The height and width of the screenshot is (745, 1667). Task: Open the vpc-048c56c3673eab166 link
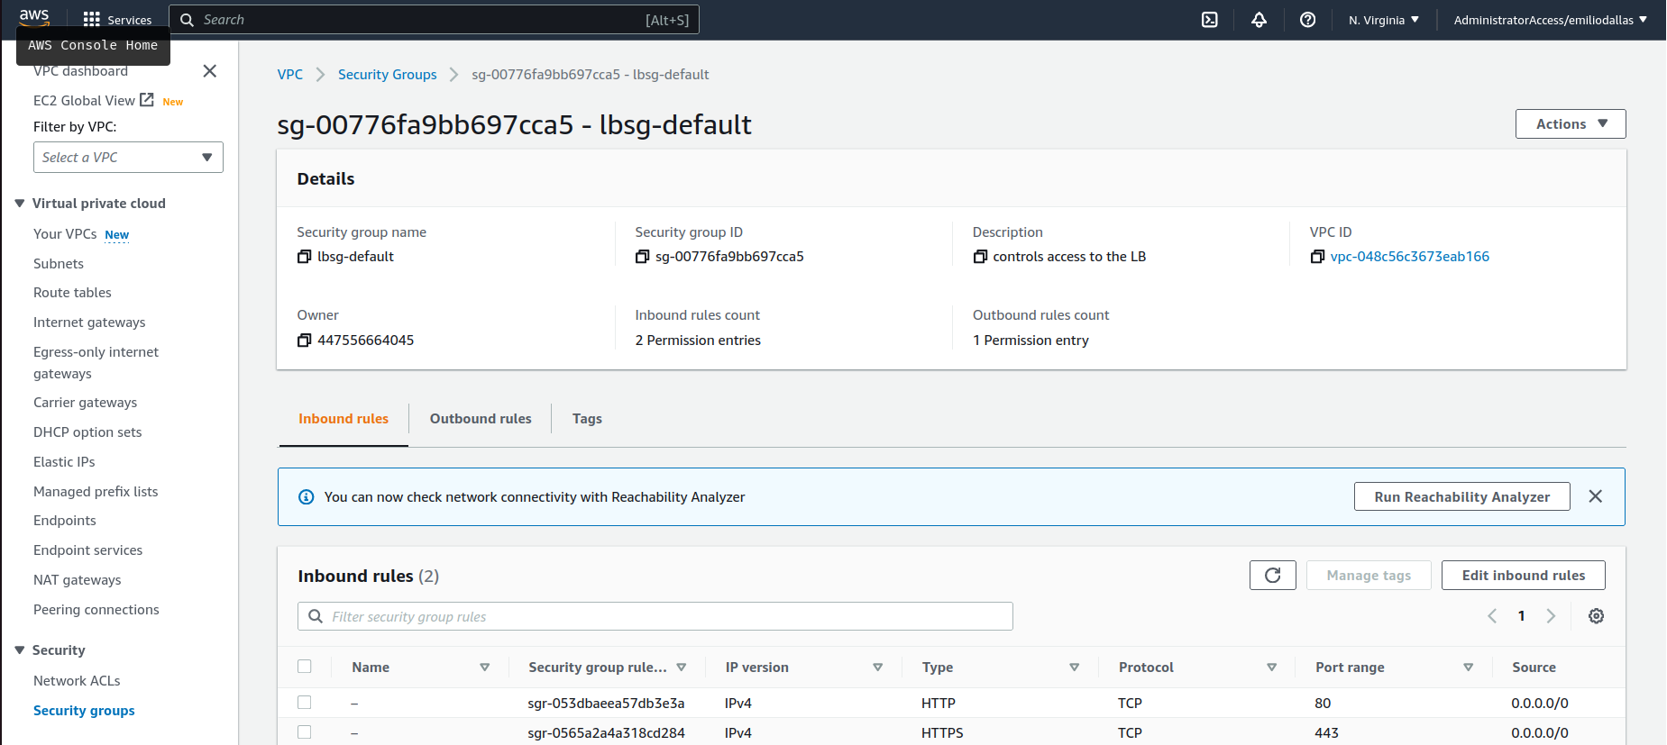[1409, 257]
